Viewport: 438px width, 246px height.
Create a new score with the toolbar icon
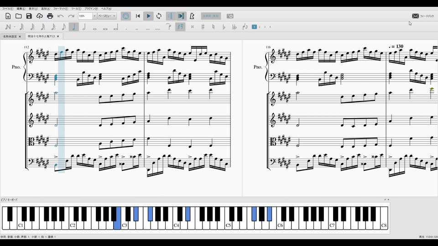pyautogui.click(x=8, y=16)
